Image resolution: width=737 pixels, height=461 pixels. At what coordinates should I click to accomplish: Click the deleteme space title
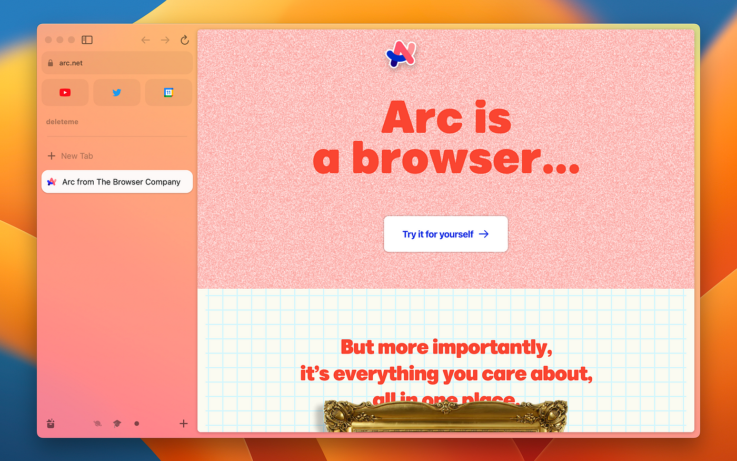click(x=62, y=122)
